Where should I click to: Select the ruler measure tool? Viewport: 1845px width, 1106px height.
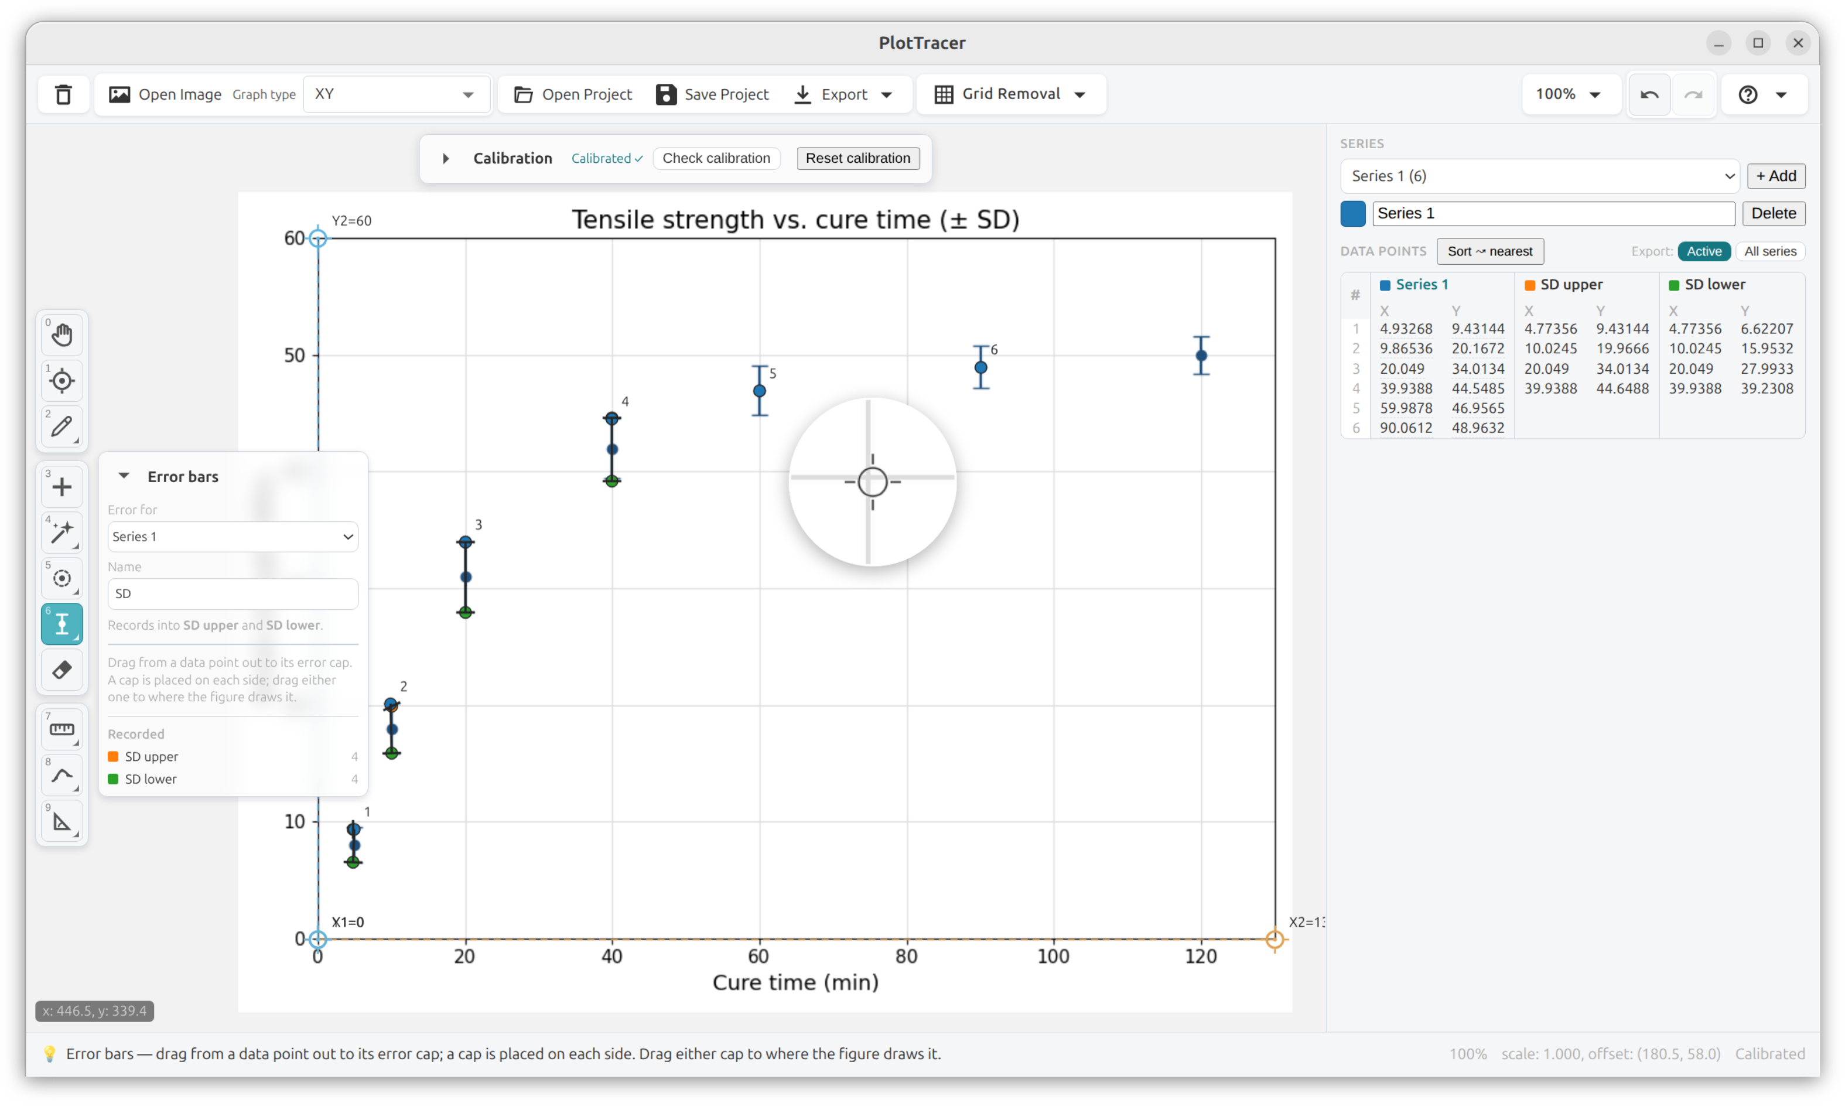(x=63, y=730)
